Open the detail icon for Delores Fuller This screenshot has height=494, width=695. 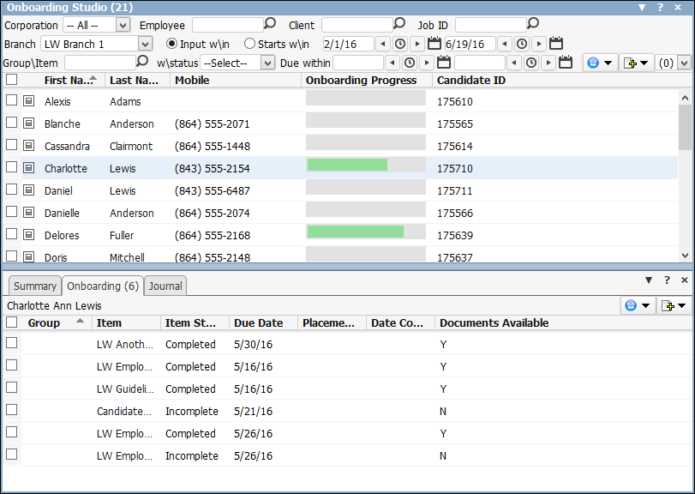(29, 235)
